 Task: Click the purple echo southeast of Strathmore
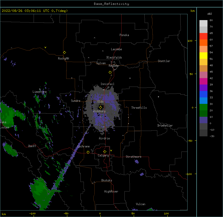point(137,162)
